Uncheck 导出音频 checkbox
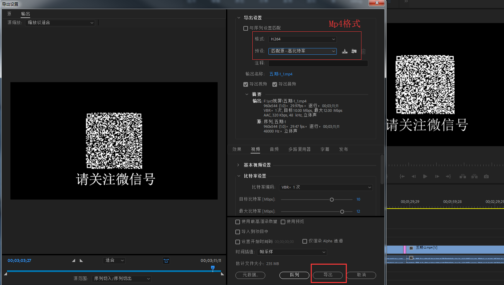Viewport: 504px width, 285px height. coord(275,84)
